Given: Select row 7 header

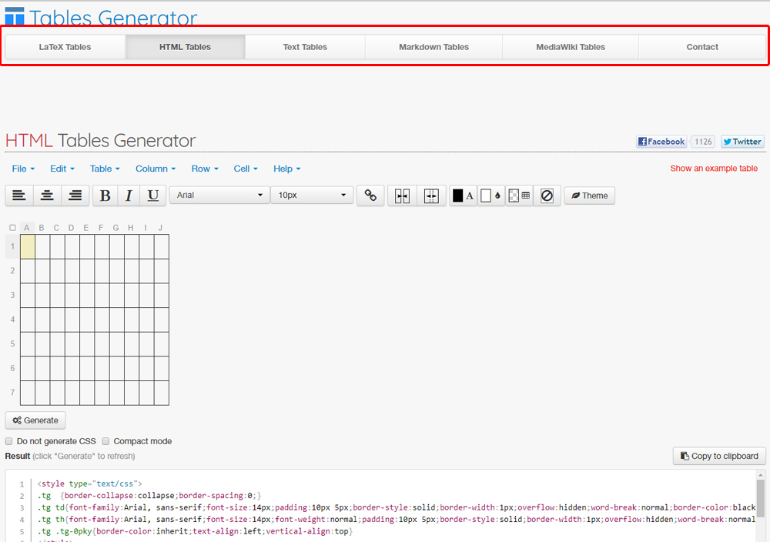Looking at the screenshot, I should pyautogui.click(x=13, y=393).
